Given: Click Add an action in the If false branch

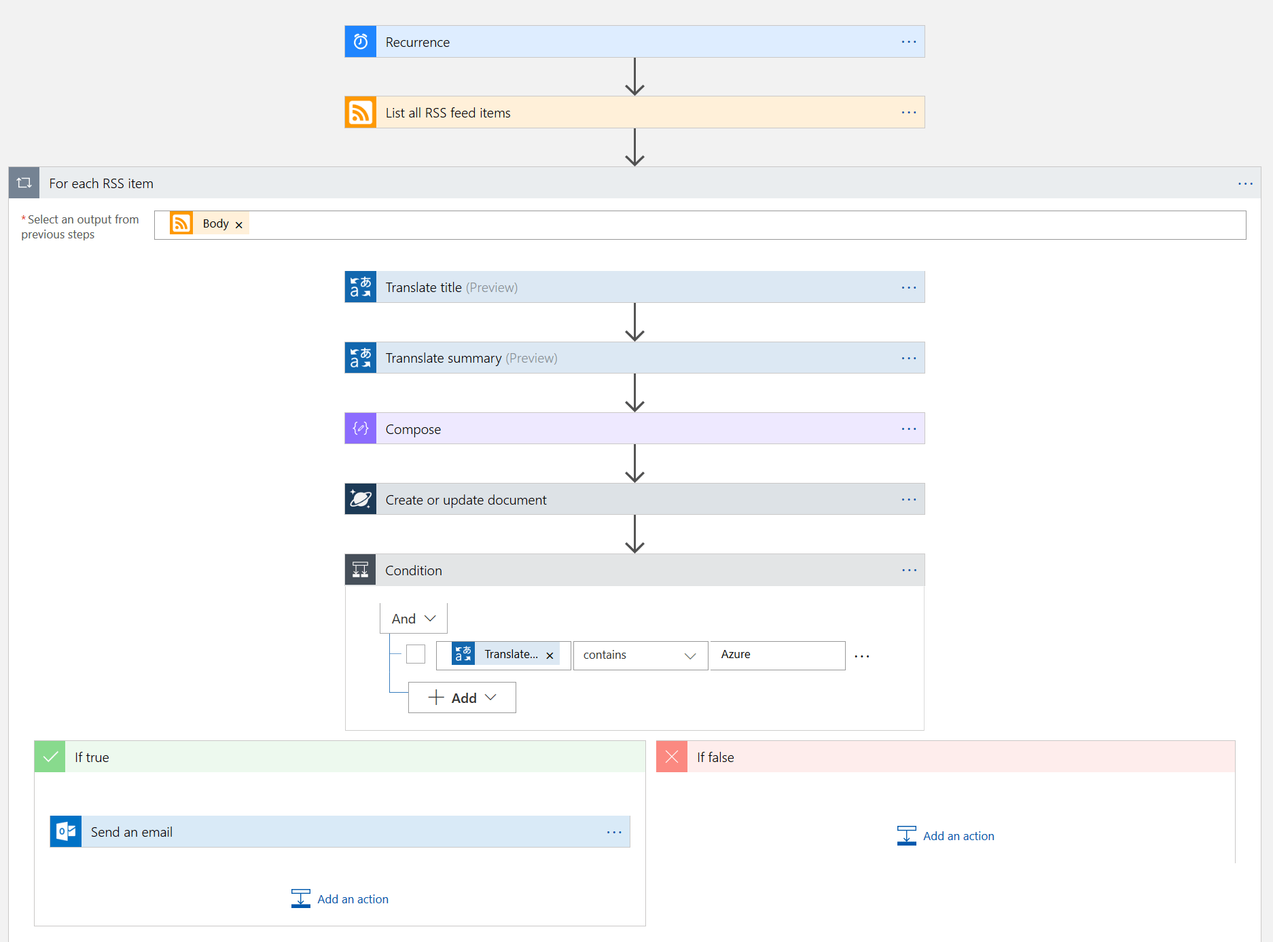Looking at the screenshot, I should click(x=946, y=835).
